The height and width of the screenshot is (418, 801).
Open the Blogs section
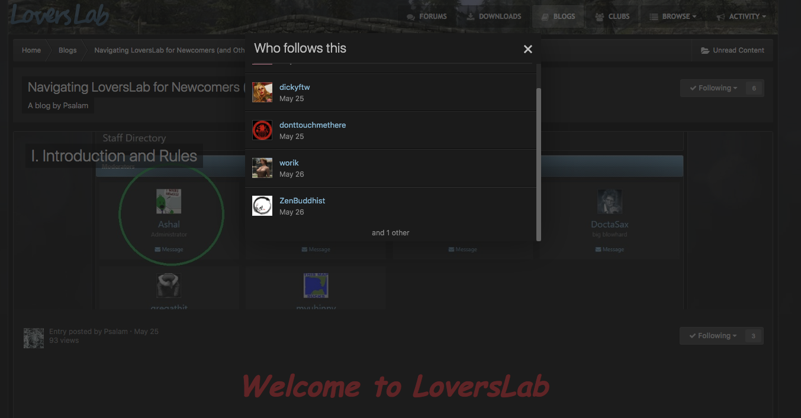558,17
